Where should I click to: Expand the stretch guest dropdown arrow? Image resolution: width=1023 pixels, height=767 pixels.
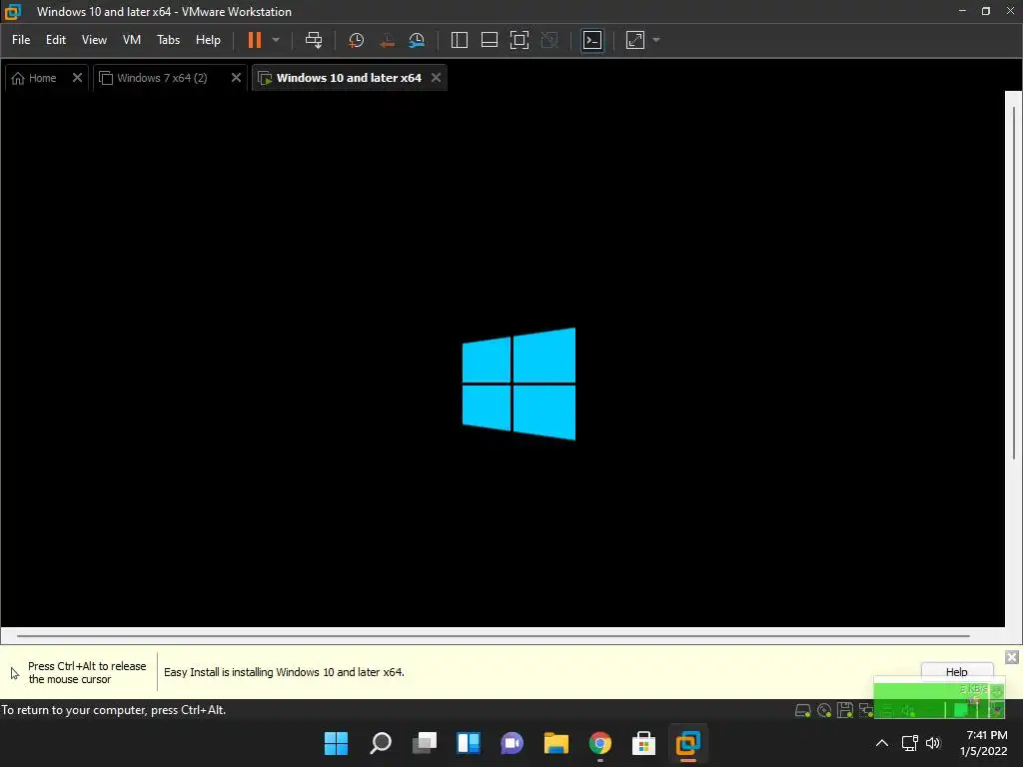[x=656, y=40]
